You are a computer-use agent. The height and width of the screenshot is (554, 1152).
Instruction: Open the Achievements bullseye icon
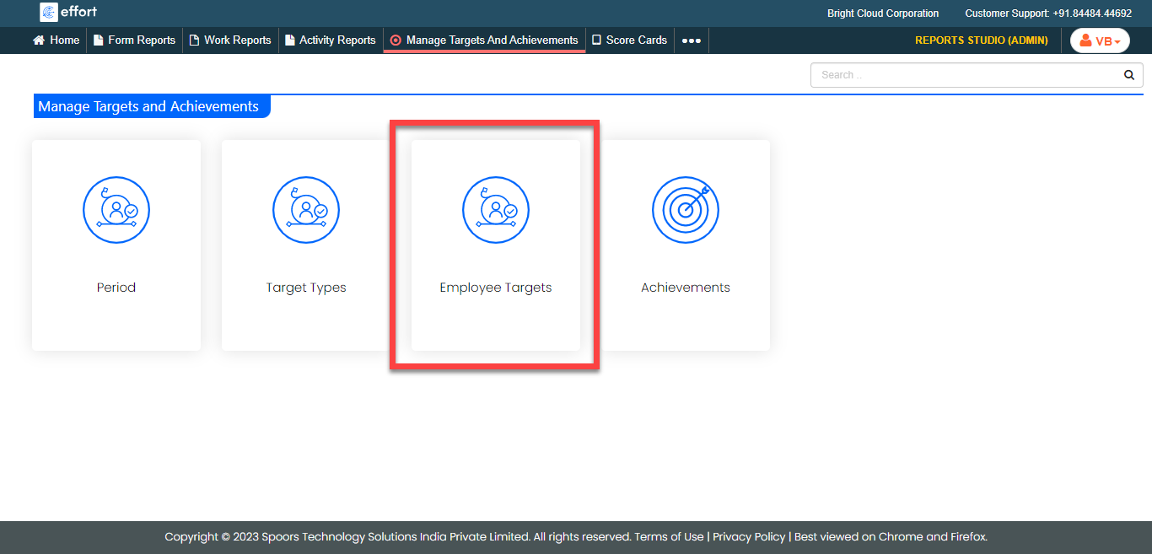pos(686,210)
